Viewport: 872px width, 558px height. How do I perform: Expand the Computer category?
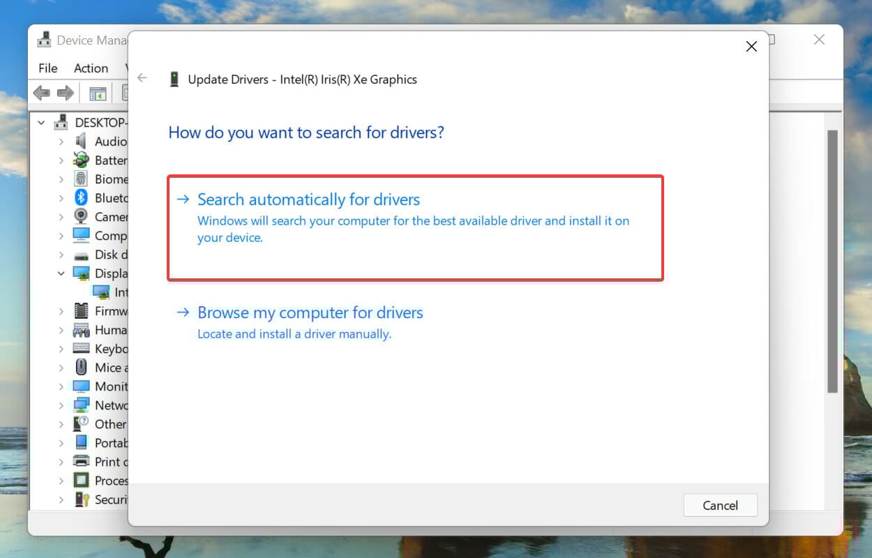[61, 236]
